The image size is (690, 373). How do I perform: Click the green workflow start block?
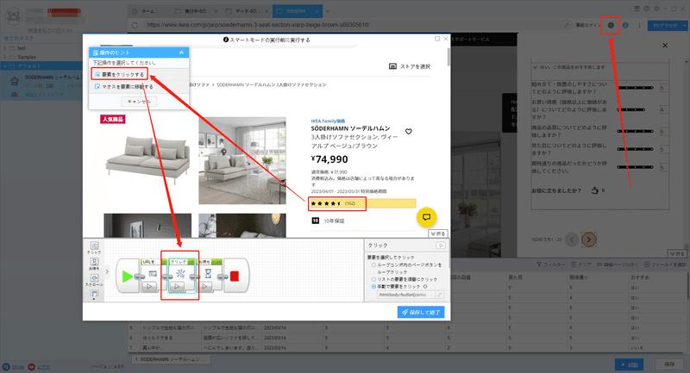tap(128, 276)
